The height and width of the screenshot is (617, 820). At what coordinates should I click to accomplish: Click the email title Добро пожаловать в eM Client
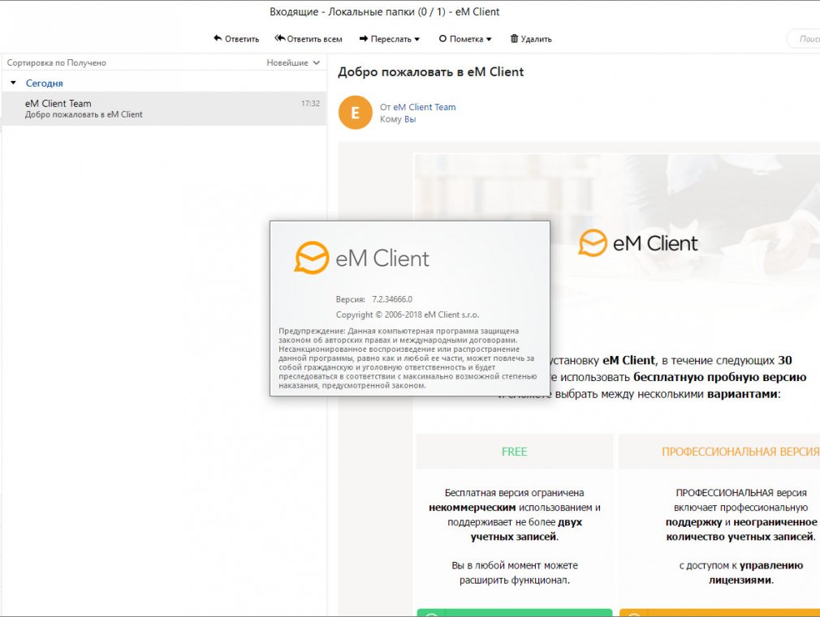tap(430, 72)
